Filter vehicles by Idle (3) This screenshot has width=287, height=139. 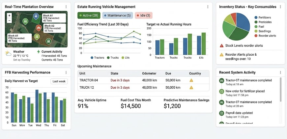144,15
